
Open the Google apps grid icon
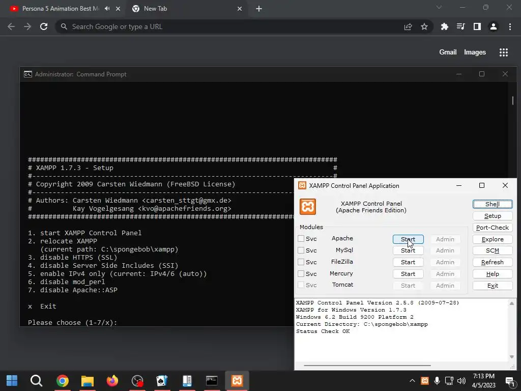[503, 52]
